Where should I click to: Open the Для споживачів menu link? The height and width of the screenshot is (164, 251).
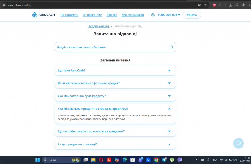(x=133, y=15)
